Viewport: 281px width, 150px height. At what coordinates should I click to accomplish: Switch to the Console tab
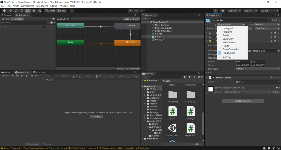point(39,72)
